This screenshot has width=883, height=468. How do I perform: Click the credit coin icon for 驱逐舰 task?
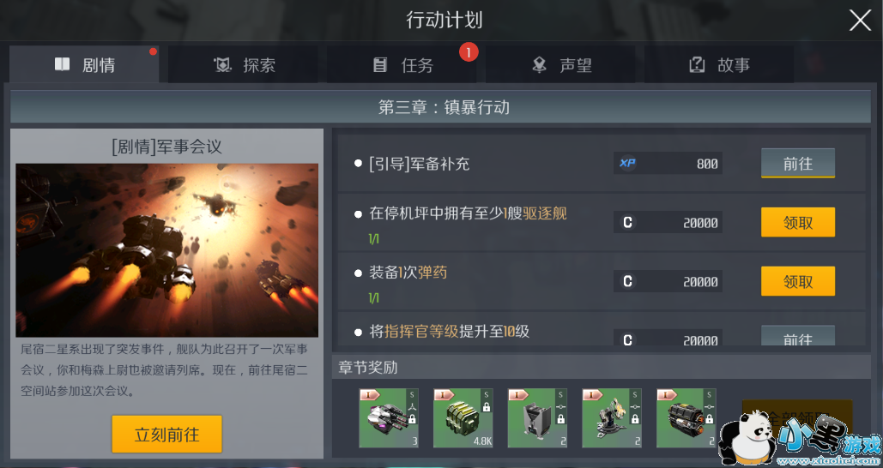(627, 223)
